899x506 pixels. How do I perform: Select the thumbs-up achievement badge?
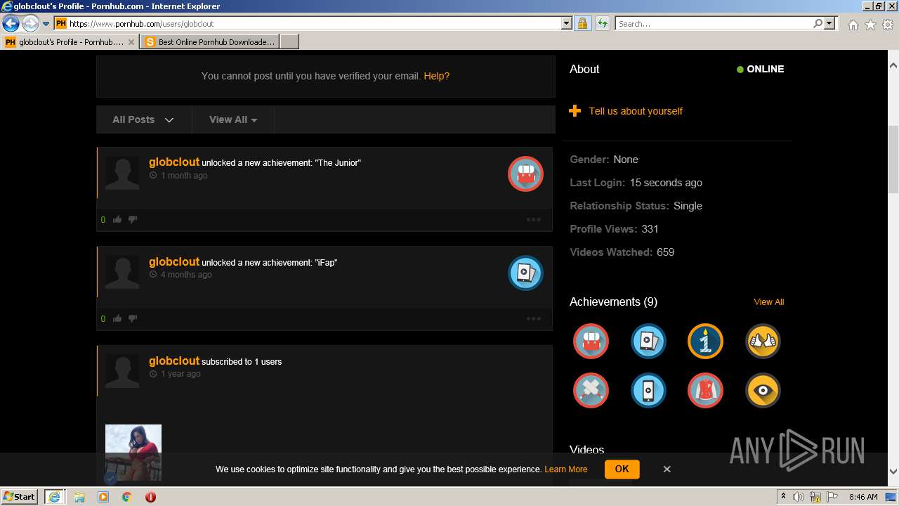coord(763,342)
